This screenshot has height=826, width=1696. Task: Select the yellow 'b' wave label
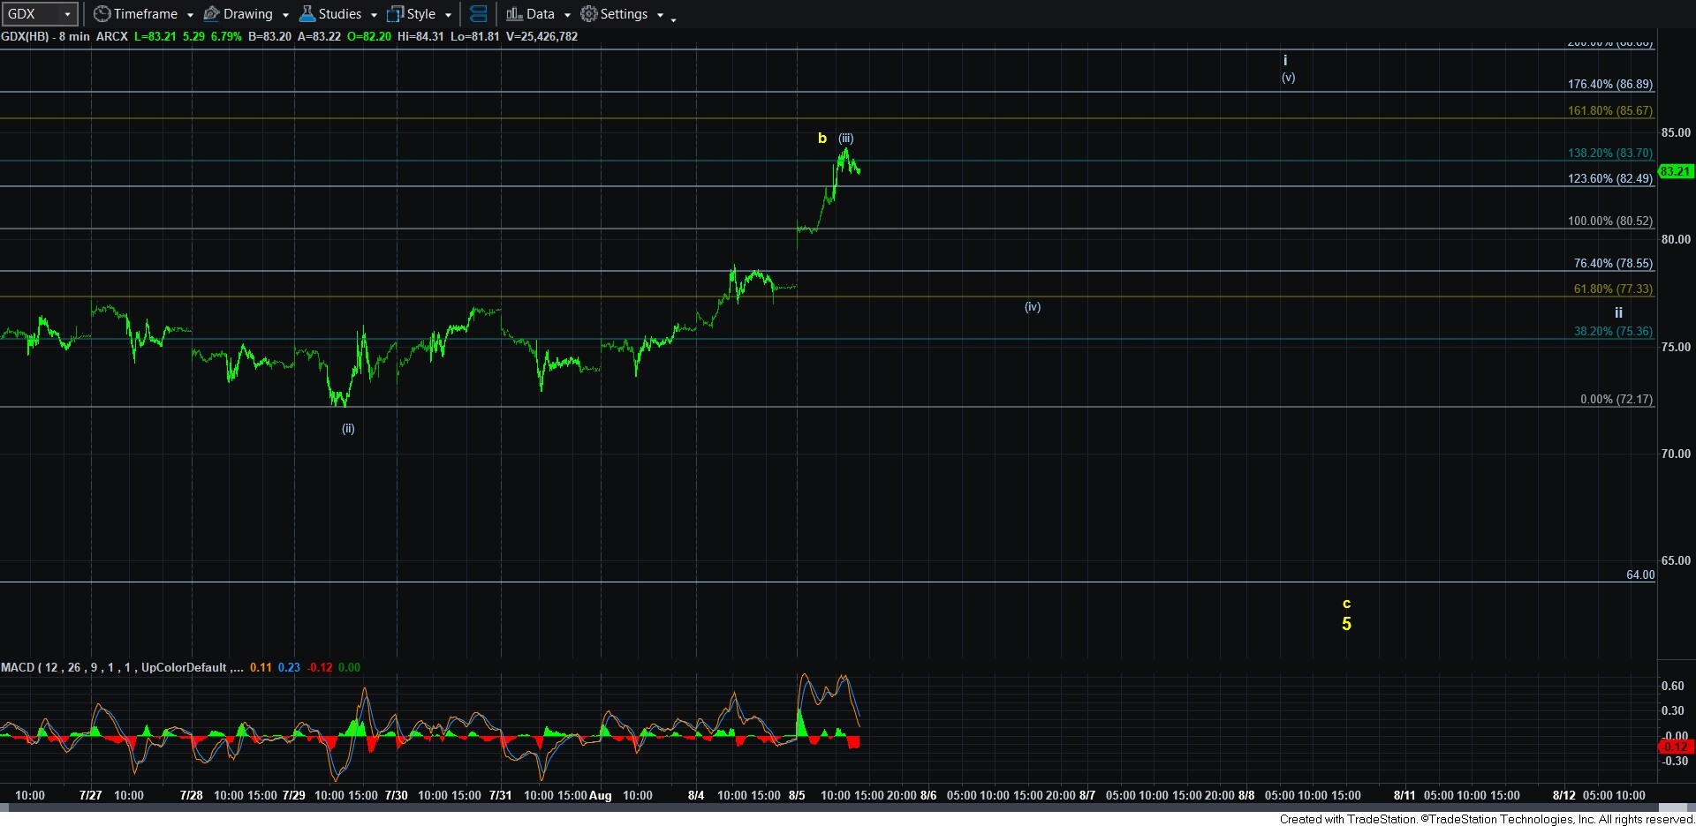(822, 138)
